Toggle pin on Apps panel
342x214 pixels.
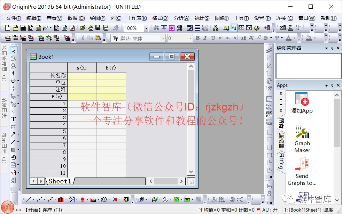click(332, 85)
